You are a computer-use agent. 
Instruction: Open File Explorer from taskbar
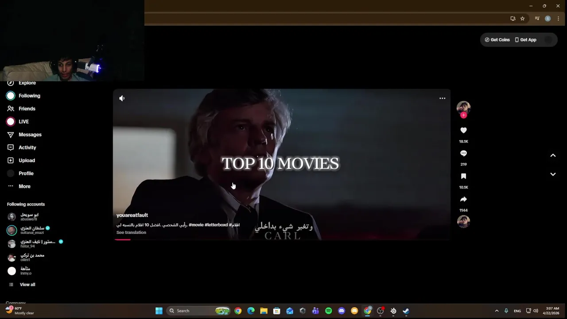pyautogui.click(x=264, y=311)
